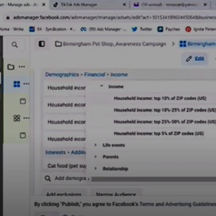Click the third Household income selected row
The width and height of the screenshot is (216, 216).
pyautogui.click(x=65, y=122)
